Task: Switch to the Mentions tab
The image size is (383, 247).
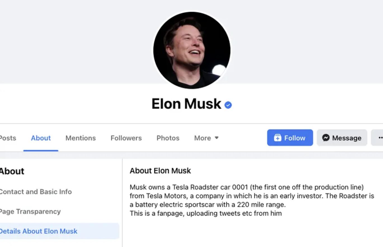Action: 80,138
